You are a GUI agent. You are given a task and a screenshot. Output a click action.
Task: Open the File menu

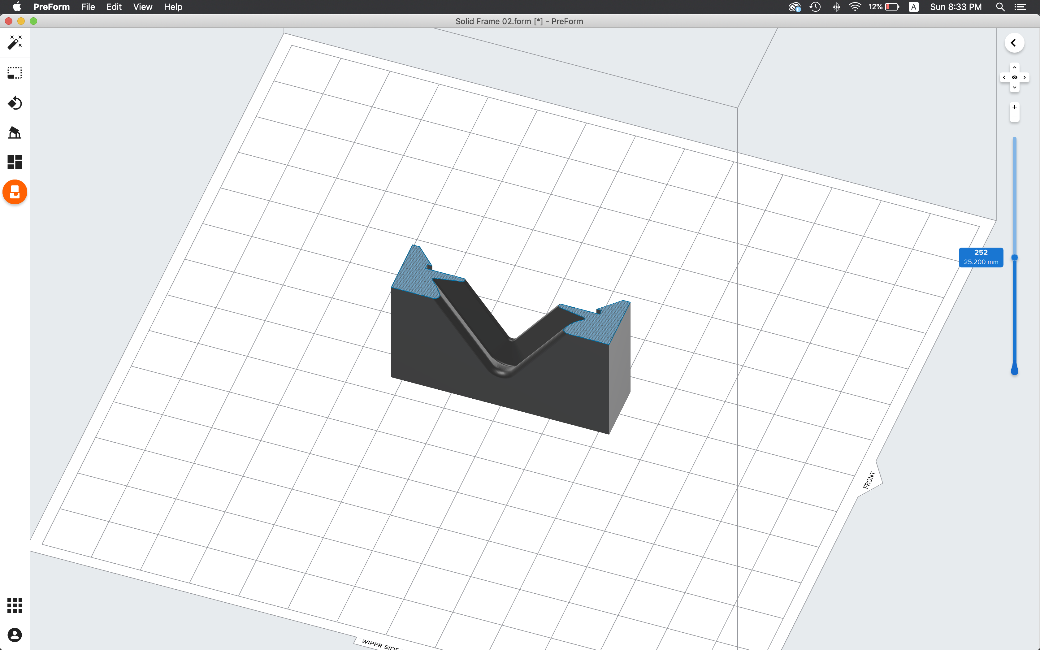point(88,7)
